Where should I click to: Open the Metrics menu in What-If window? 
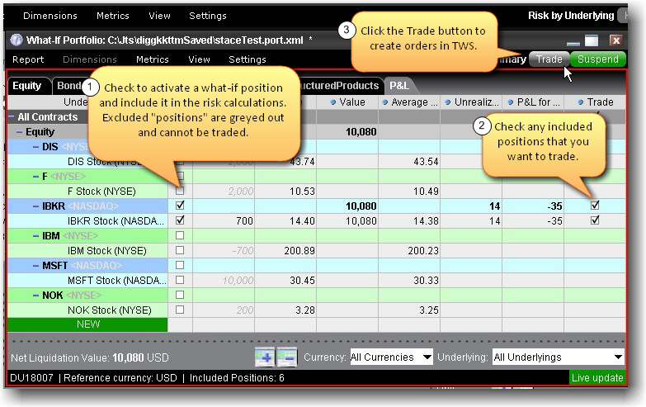point(152,59)
